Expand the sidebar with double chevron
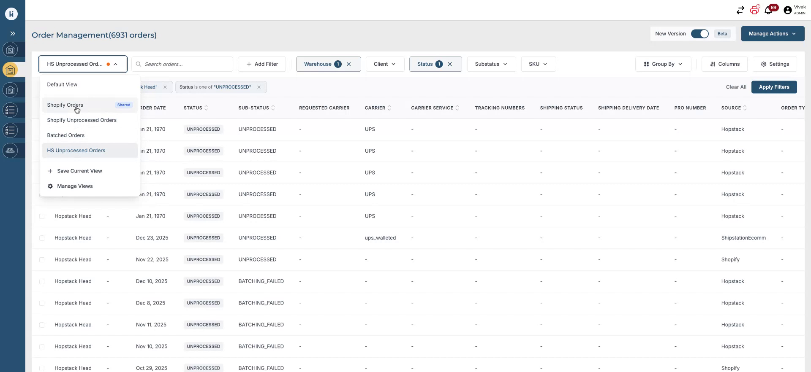811x372 pixels. pyautogui.click(x=13, y=33)
